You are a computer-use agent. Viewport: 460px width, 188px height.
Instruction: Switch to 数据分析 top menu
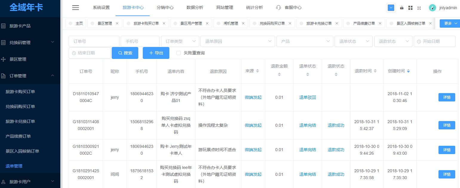click(195, 8)
